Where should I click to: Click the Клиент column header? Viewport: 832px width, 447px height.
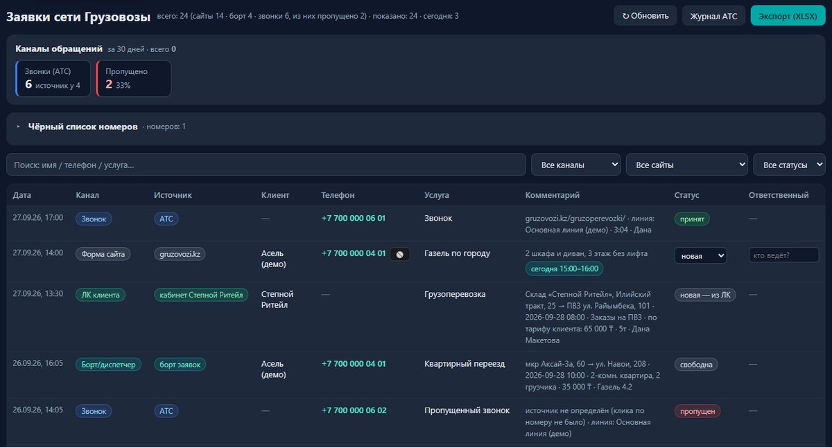(275, 195)
